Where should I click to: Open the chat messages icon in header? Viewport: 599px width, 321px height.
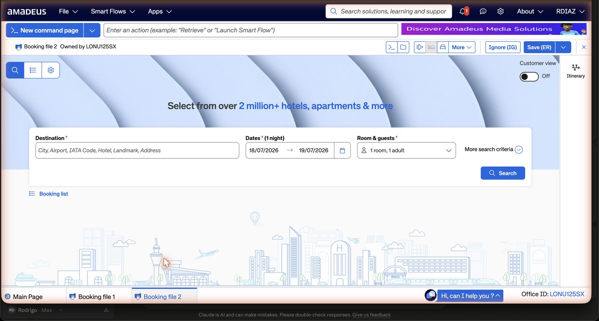[x=483, y=11]
